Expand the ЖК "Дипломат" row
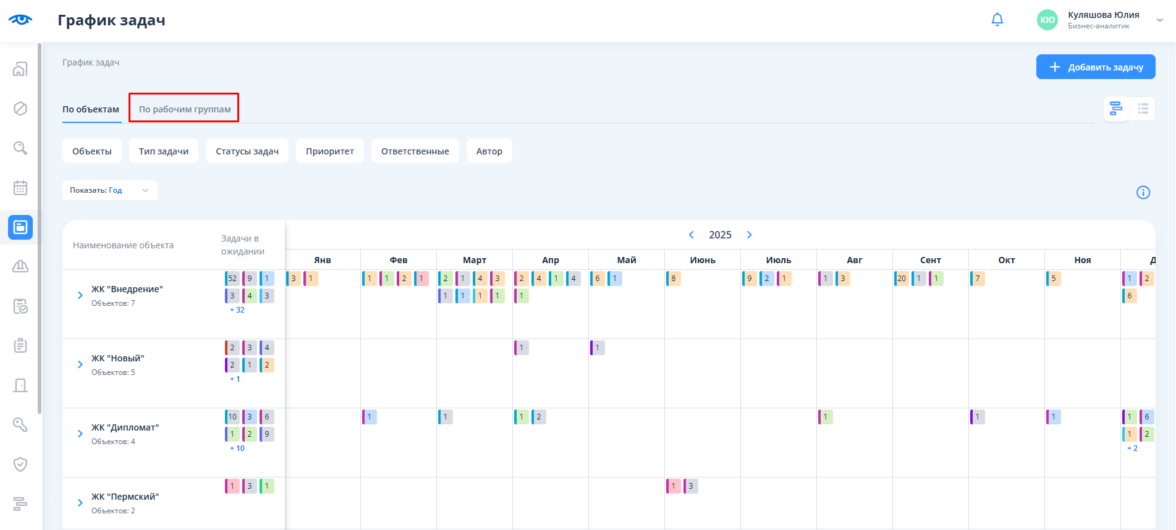 click(x=80, y=434)
